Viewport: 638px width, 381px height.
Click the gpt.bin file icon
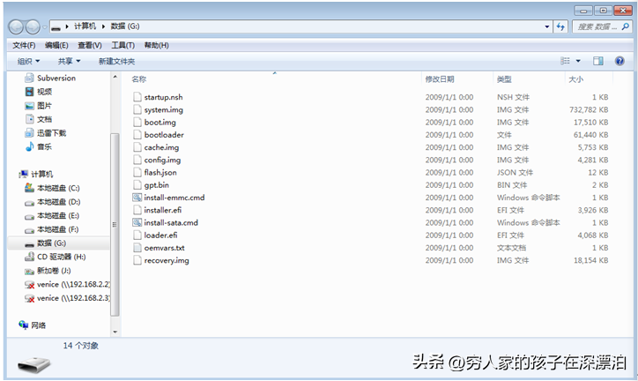(137, 185)
